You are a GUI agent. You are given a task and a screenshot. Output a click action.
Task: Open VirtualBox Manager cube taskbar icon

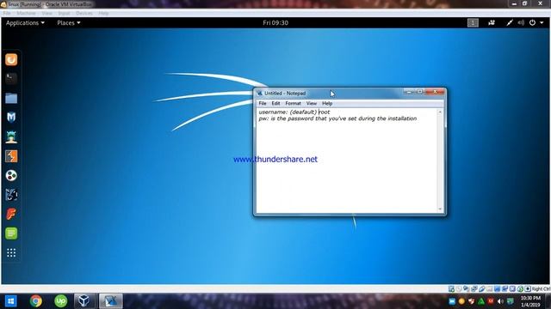pos(84,301)
